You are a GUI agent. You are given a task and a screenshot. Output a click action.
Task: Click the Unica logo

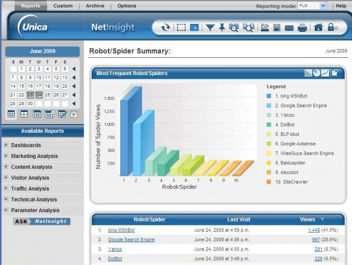click(33, 27)
